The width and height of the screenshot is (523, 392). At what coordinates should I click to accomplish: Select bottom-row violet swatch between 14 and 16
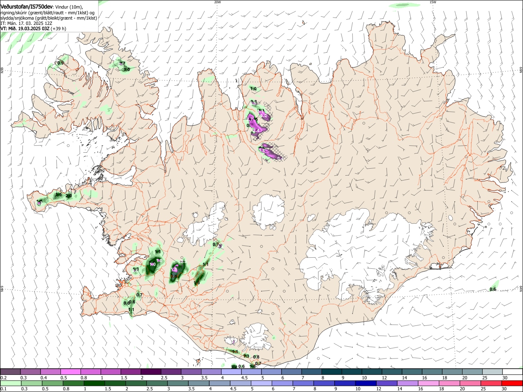coord(407,383)
